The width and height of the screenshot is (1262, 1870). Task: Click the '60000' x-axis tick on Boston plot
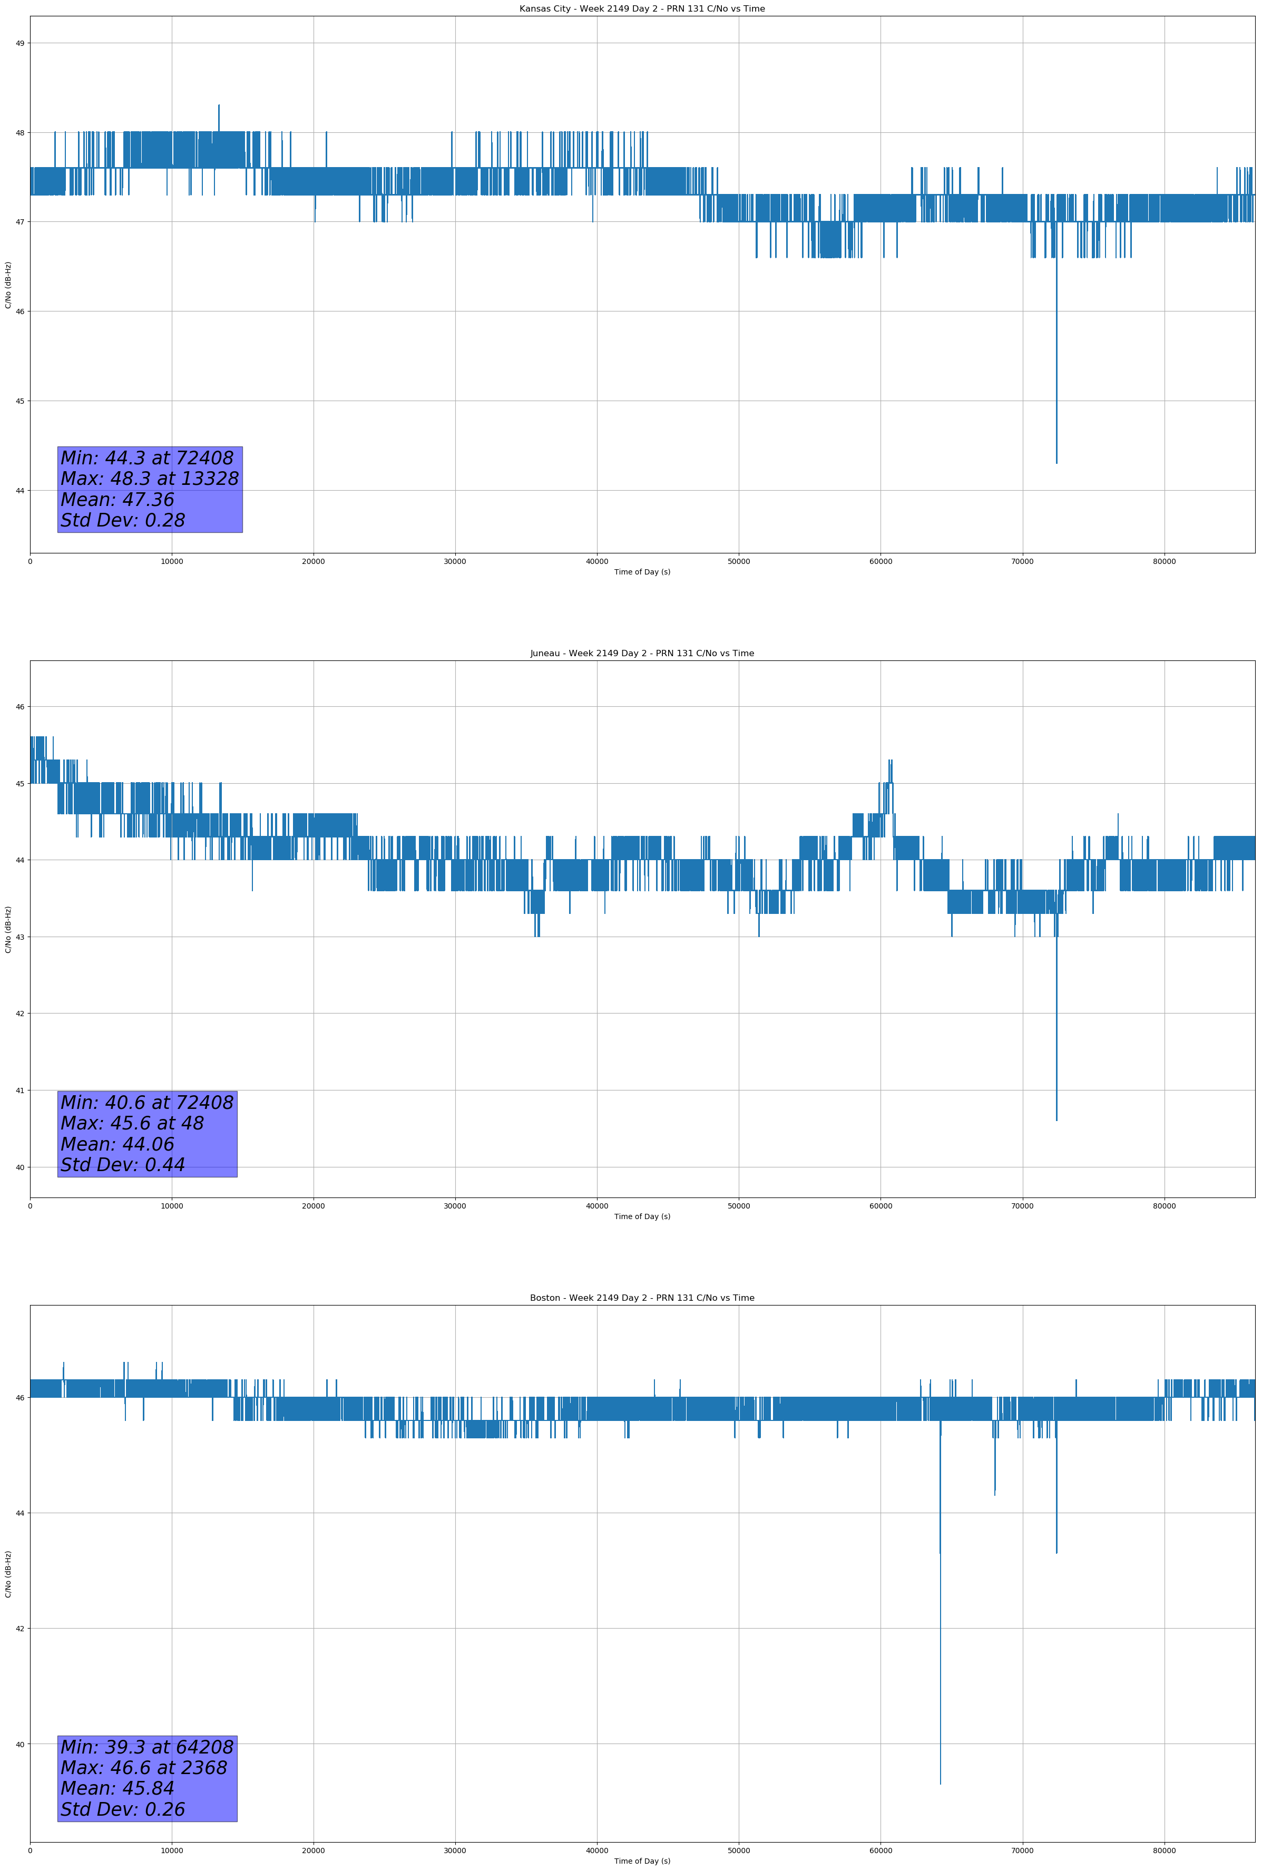881,1850
